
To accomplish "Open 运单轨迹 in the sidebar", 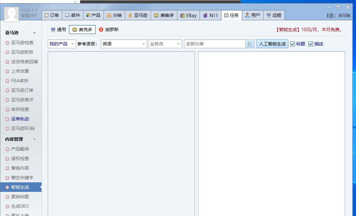I will coord(20,119).
